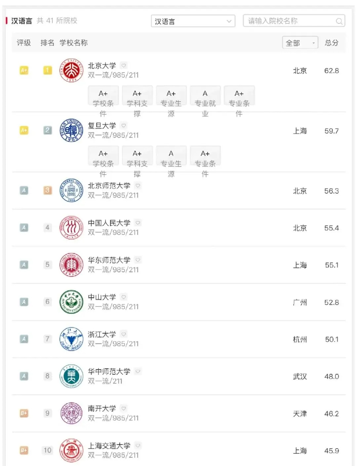Click the Nankai University logo
Viewport: 357px width, 466px height.
click(71, 413)
